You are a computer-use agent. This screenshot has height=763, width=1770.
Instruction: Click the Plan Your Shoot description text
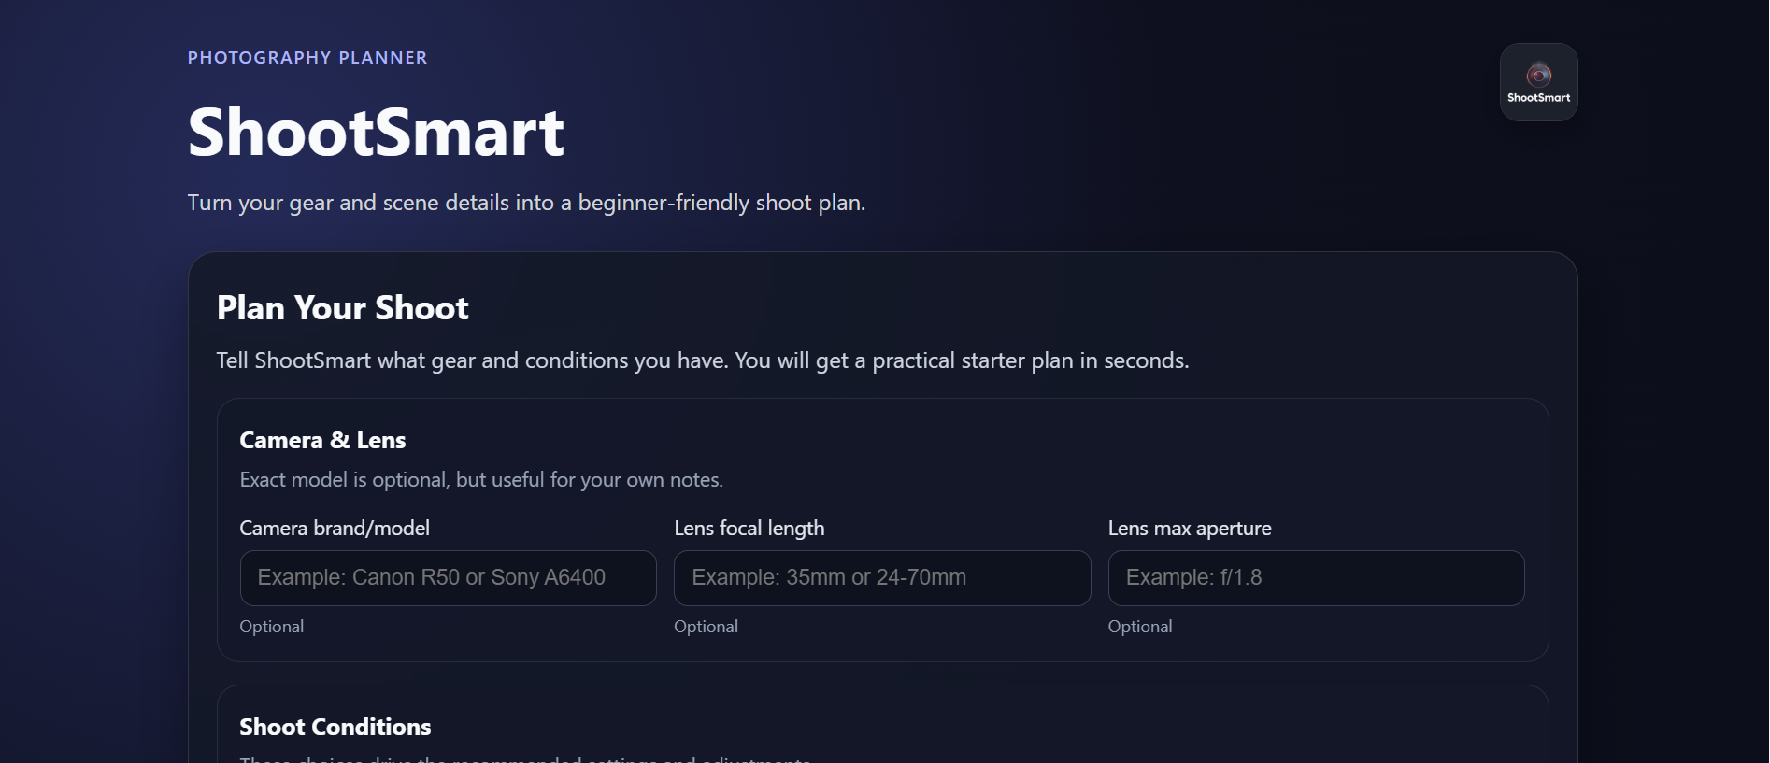pos(702,360)
